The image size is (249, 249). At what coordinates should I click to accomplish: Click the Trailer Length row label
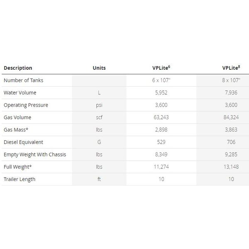click(20, 179)
